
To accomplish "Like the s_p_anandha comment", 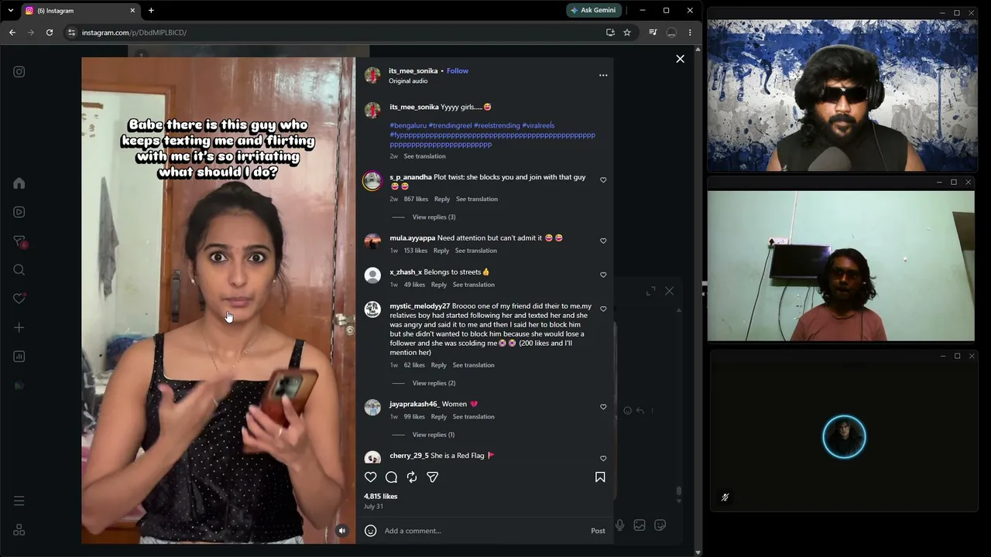I will [x=603, y=180].
